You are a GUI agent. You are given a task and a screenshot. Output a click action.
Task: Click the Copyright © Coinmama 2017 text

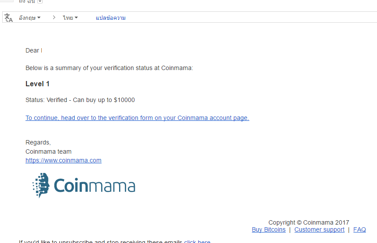309,222
